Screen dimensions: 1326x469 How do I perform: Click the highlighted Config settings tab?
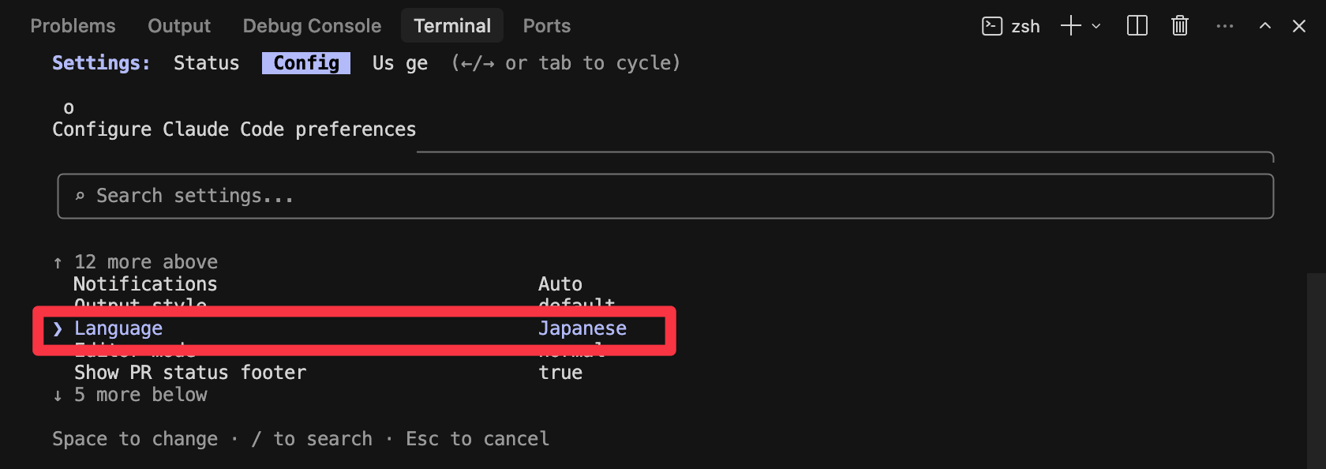[x=306, y=63]
